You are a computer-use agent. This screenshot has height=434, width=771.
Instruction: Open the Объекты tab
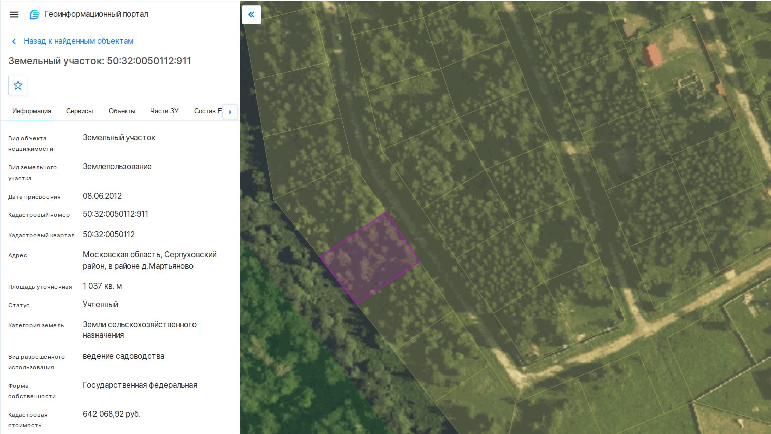(122, 111)
